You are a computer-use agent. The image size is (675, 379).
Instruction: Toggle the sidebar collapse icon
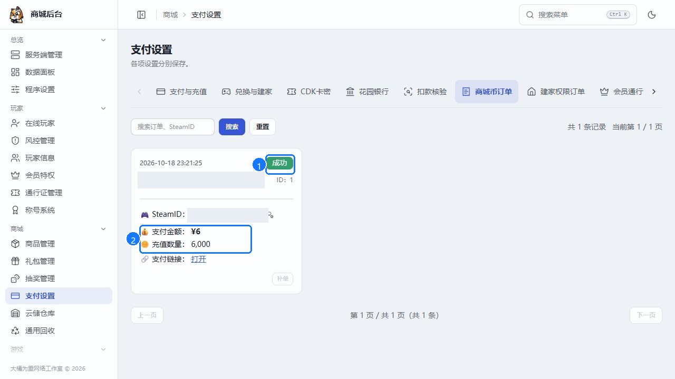click(141, 15)
